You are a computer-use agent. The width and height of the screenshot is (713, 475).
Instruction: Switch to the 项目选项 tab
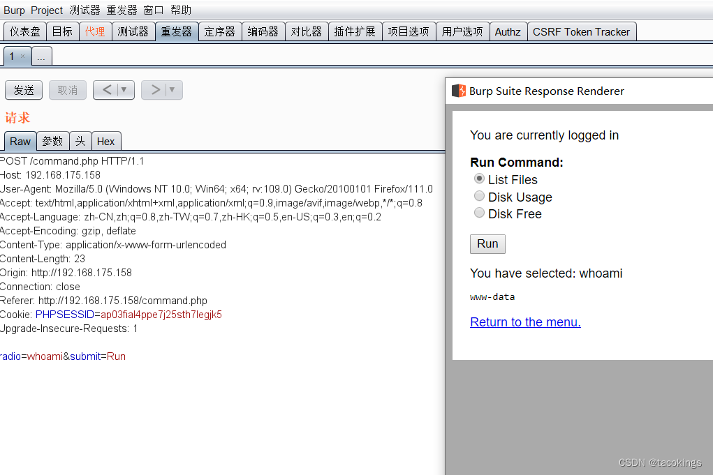click(x=409, y=32)
